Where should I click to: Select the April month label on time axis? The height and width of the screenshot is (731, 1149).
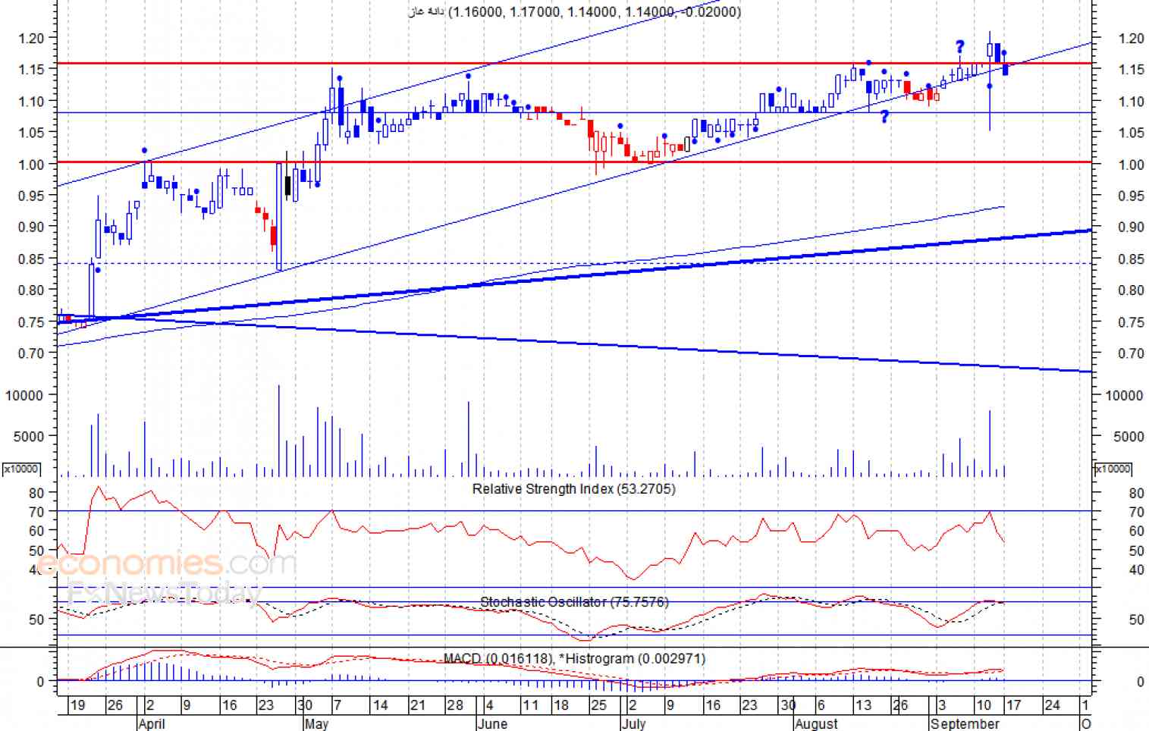pos(152,723)
